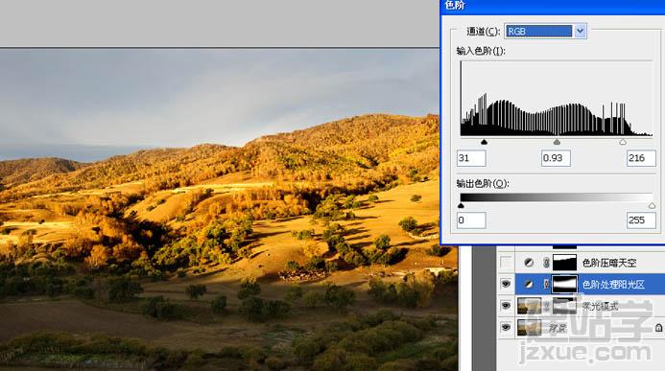Hide the 柔光模式 layer via eye icon
Image resolution: width=665 pixels, height=371 pixels.
point(506,306)
